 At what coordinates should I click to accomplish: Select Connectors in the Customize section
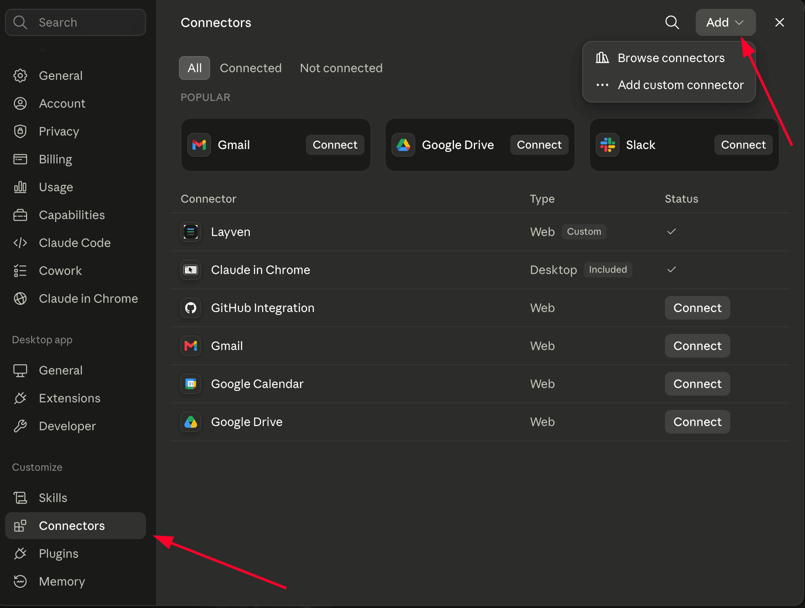click(x=76, y=526)
